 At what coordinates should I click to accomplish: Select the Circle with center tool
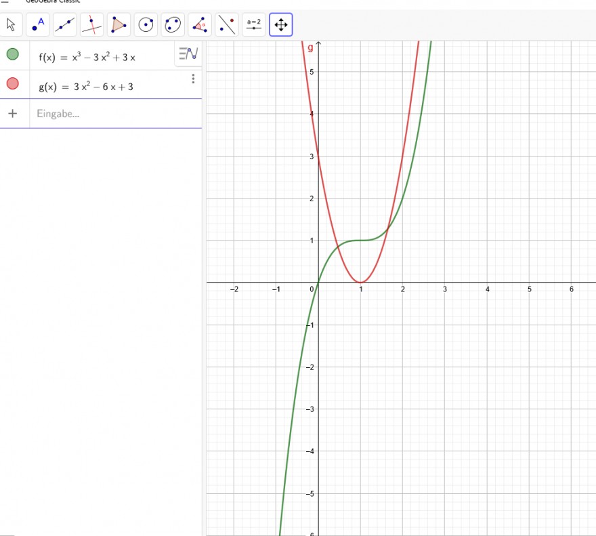coord(146,24)
